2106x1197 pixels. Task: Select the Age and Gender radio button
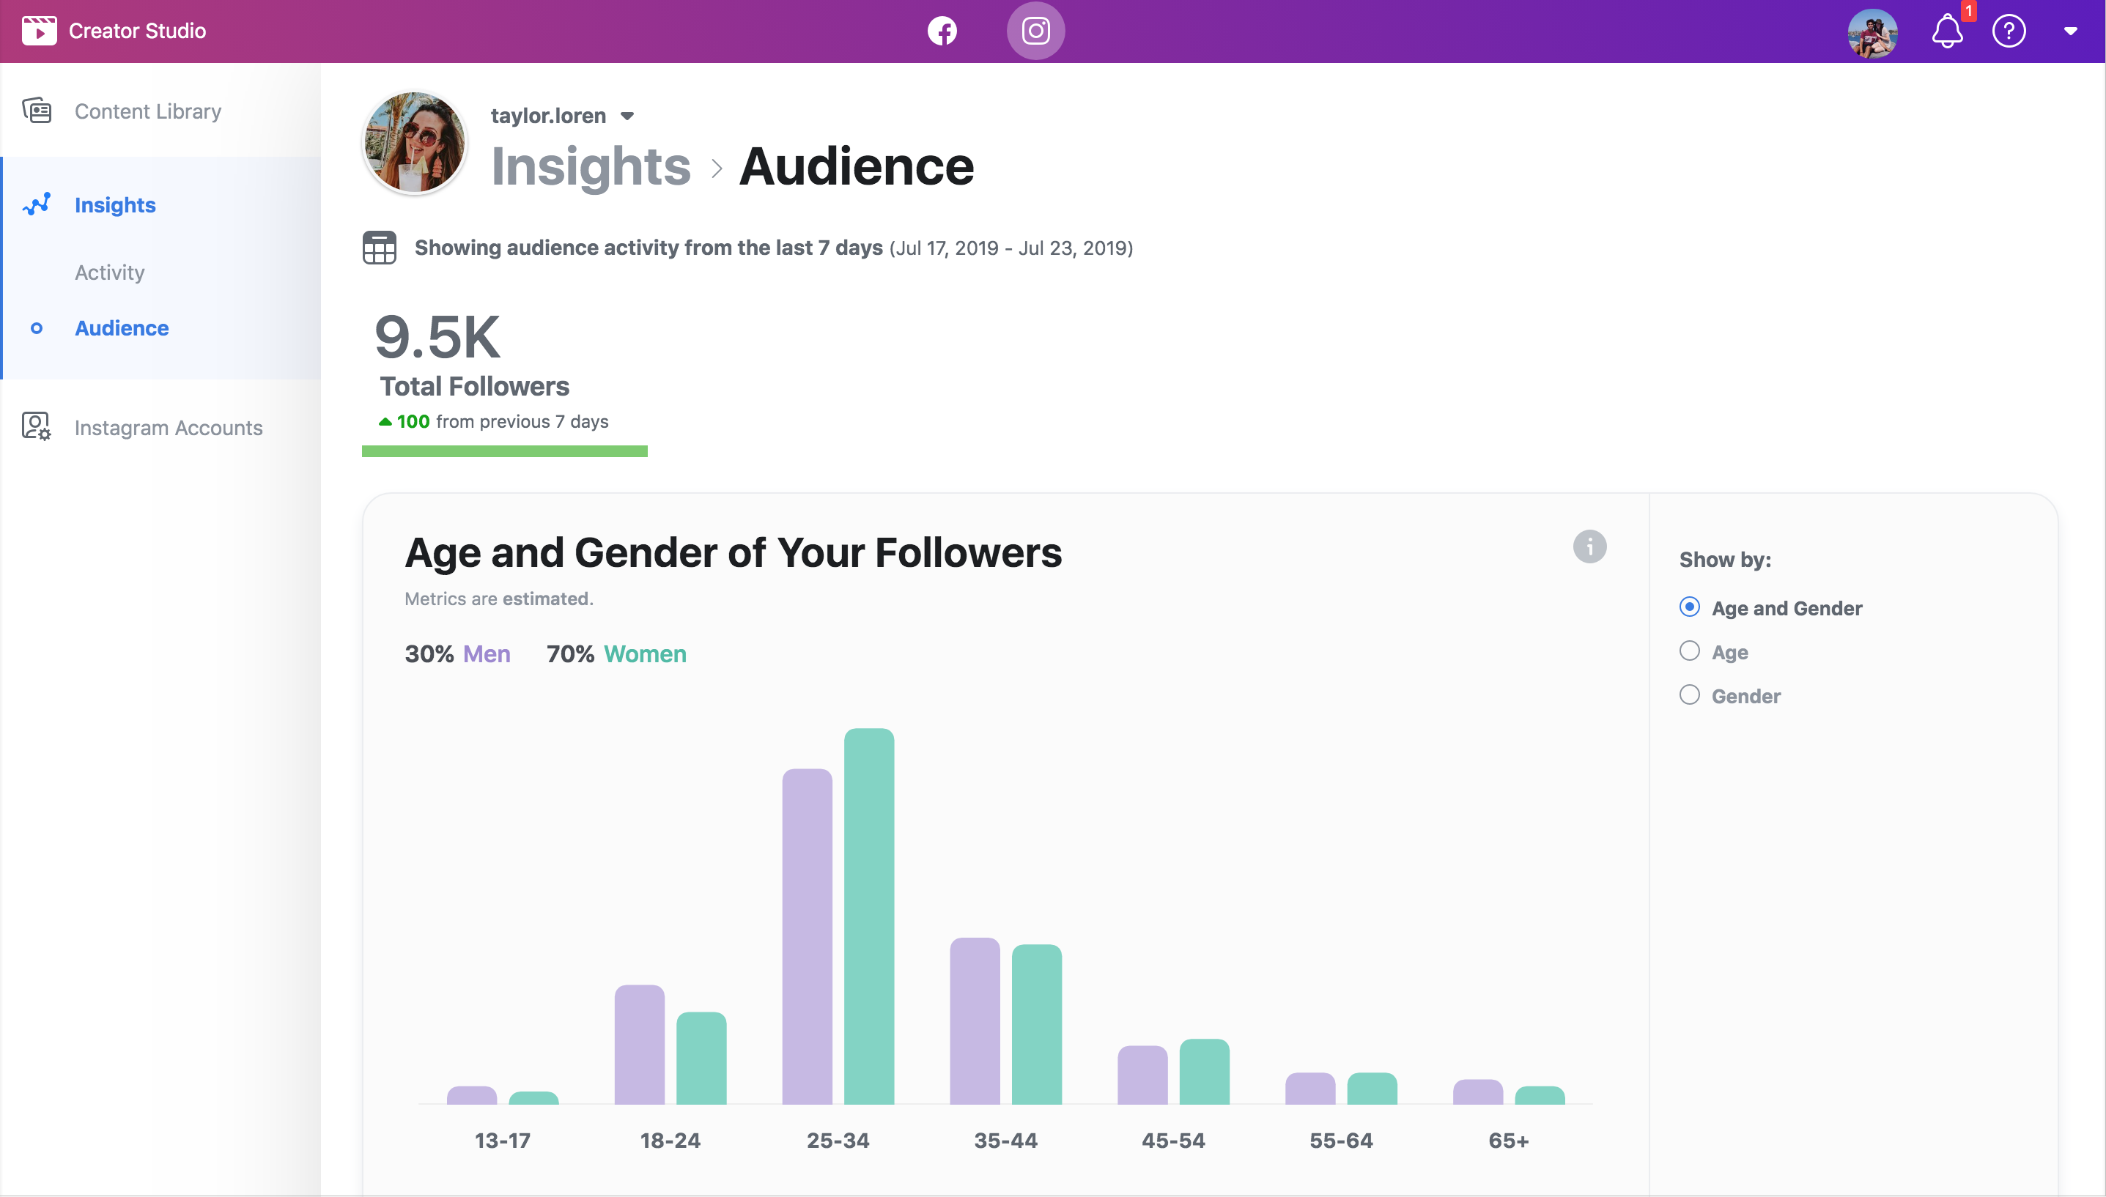[x=1690, y=607]
